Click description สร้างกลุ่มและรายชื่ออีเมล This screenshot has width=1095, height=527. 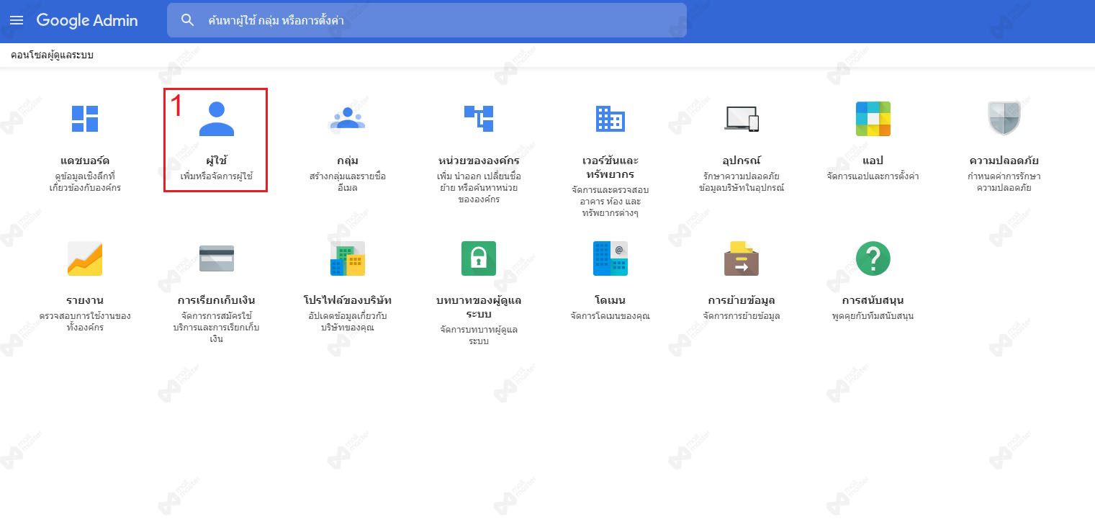tap(348, 182)
